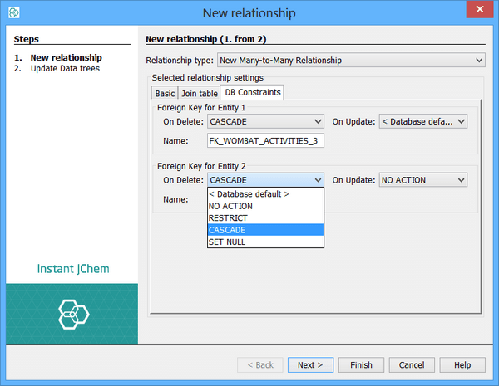Switch to the Basic tab
The width and height of the screenshot is (499, 386).
165,93
